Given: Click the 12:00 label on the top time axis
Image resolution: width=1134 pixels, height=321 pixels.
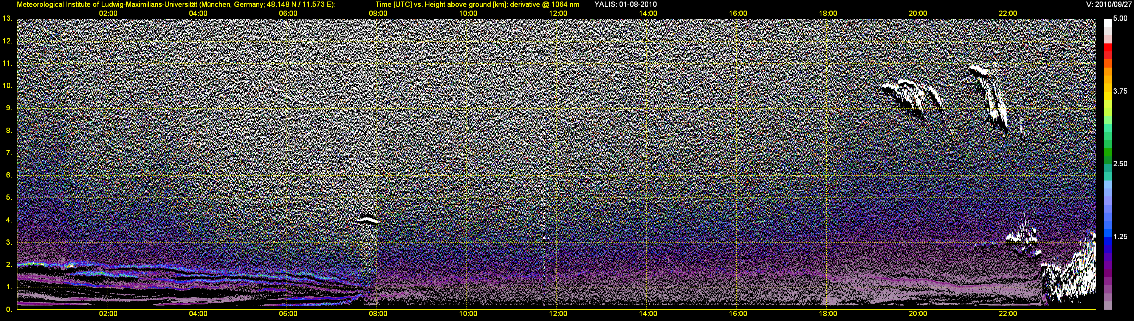Looking at the screenshot, I should (x=558, y=13).
